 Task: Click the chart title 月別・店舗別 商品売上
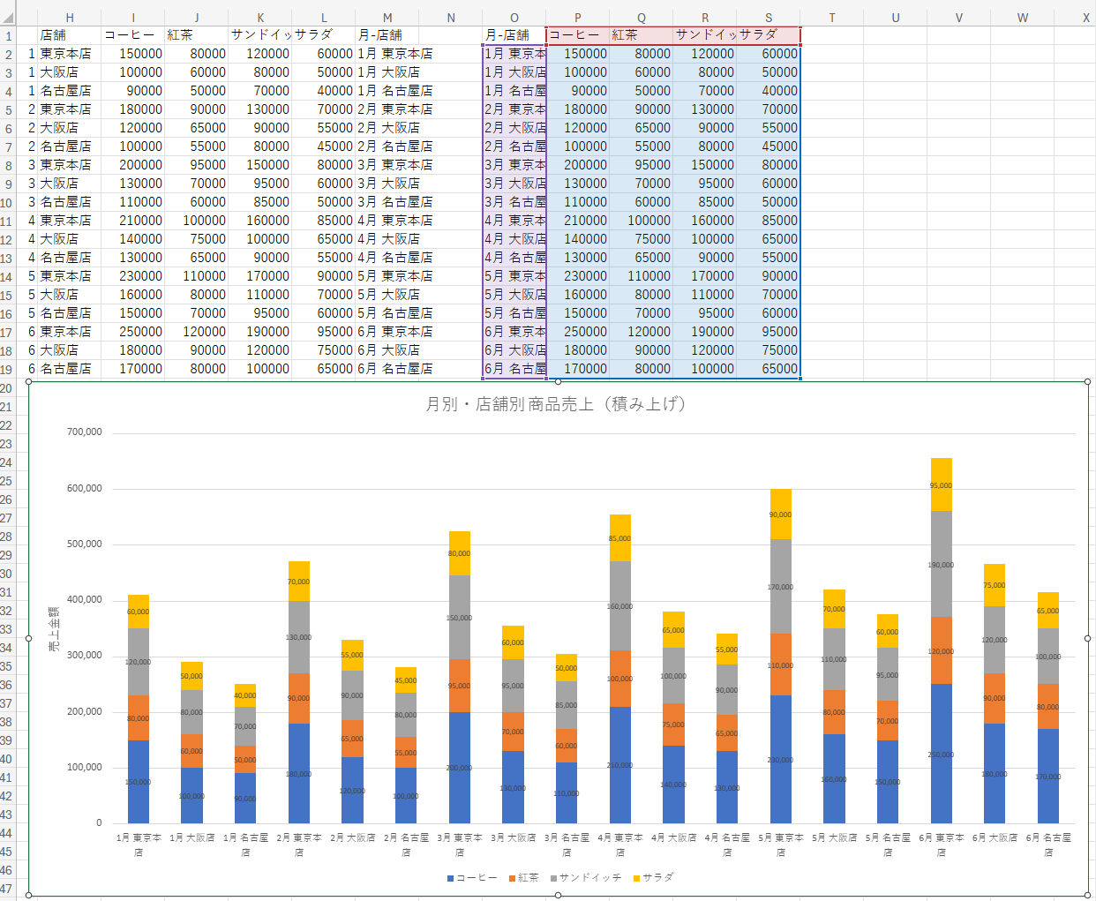555,404
